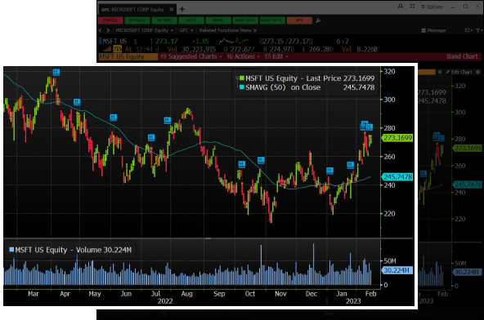
Task: Expand the MICROSOFT CORP Equity dropdown
Action: click(145, 30)
